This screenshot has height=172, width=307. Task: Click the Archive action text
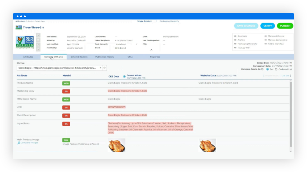(241, 40)
